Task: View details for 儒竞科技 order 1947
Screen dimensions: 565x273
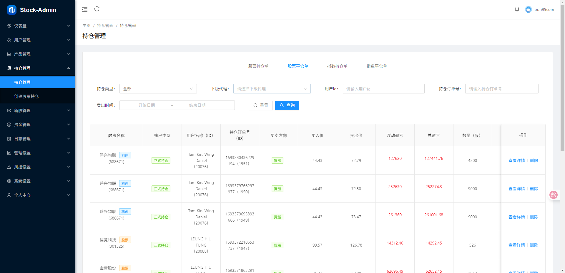Action: (517, 245)
